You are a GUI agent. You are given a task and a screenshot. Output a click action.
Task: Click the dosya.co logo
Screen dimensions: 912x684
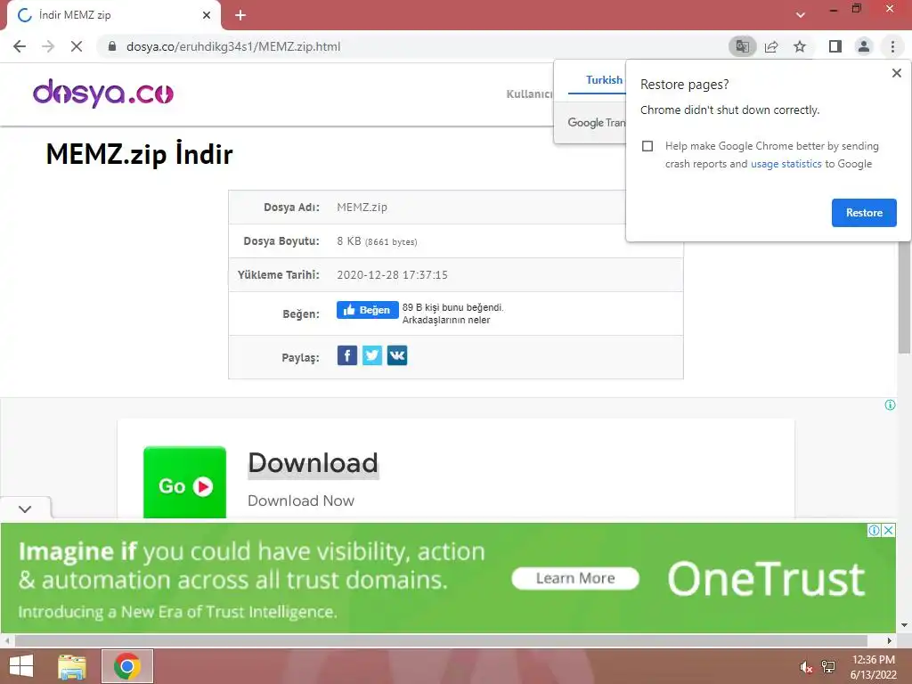pyautogui.click(x=103, y=93)
